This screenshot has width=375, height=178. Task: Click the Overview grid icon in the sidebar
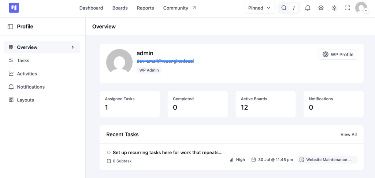point(11,47)
